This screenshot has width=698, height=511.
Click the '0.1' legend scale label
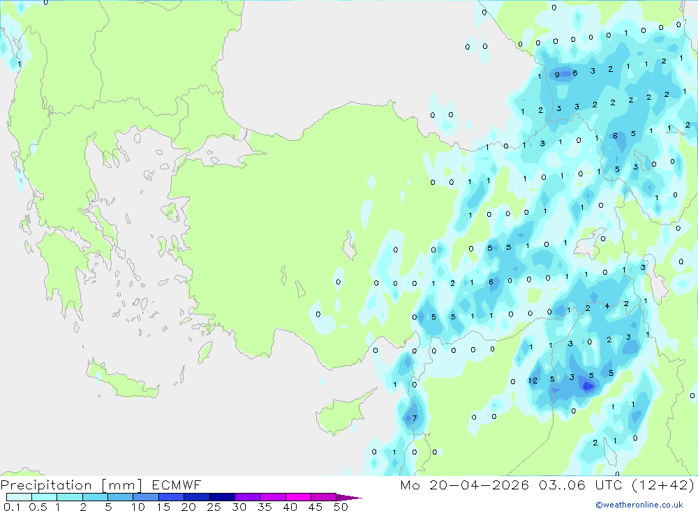[x=12, y=507]
